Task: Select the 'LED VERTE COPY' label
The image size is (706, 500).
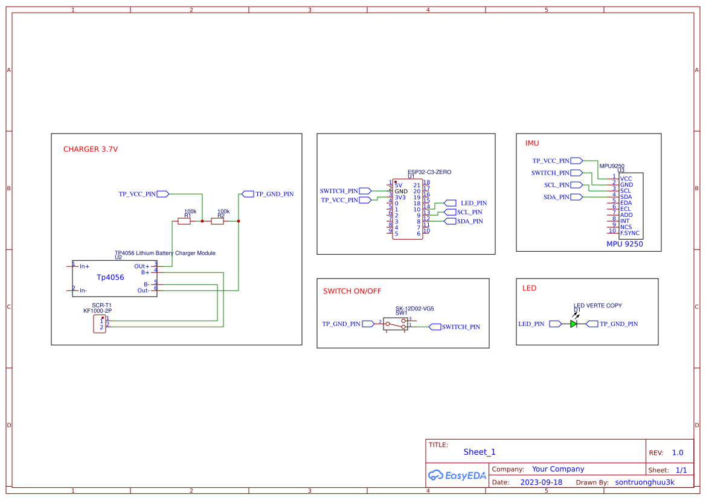Action: 597,306
